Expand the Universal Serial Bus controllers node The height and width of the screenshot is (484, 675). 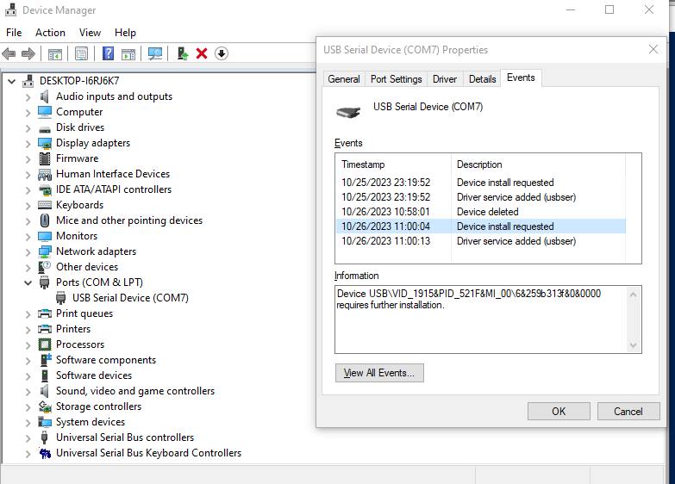point(28,437)
